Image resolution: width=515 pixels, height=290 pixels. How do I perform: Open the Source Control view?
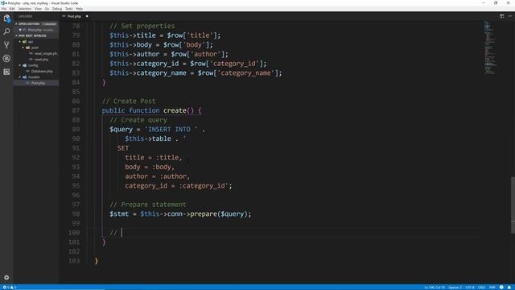(x=6, y=45)
